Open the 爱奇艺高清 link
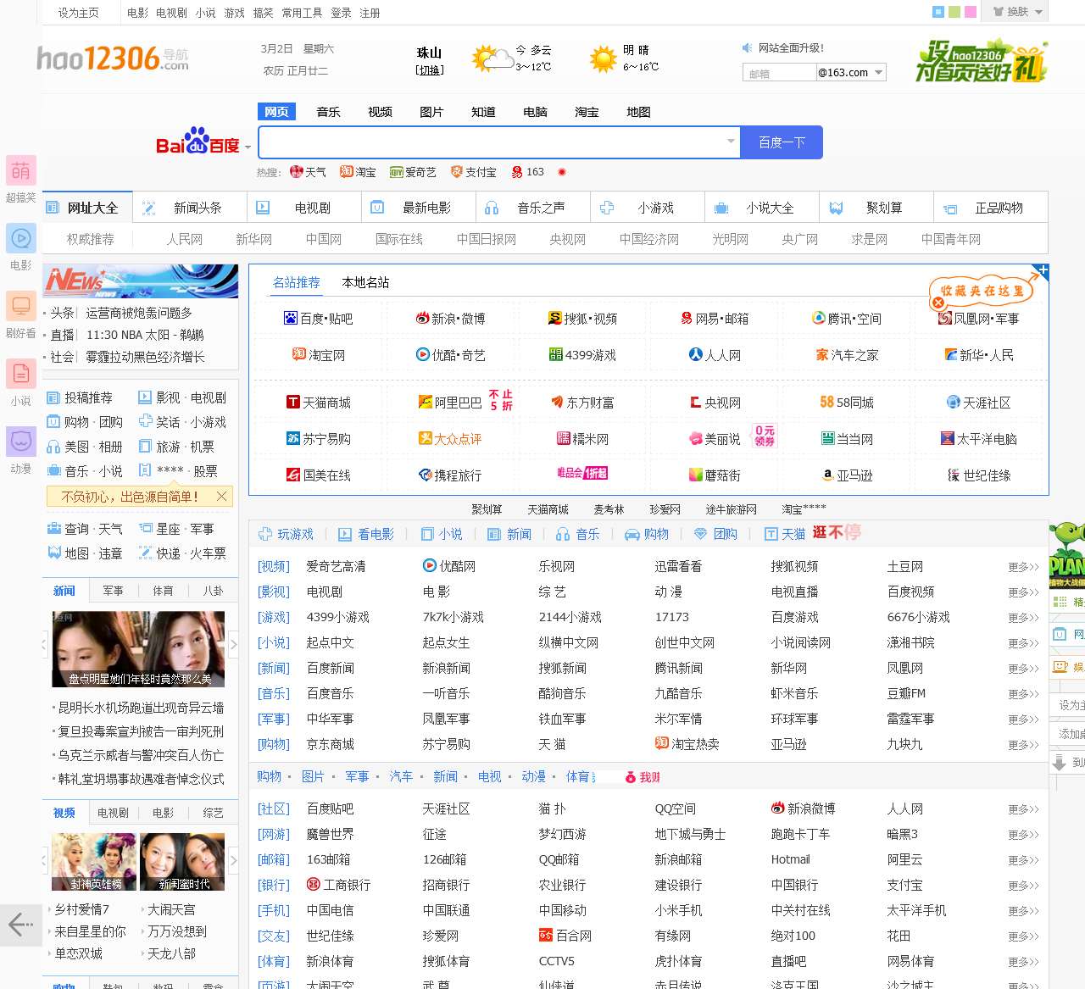Screen dimensions: 1085x989 coord(336,566)
